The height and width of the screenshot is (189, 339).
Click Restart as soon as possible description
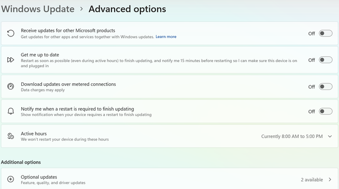[x=159, y=63]
